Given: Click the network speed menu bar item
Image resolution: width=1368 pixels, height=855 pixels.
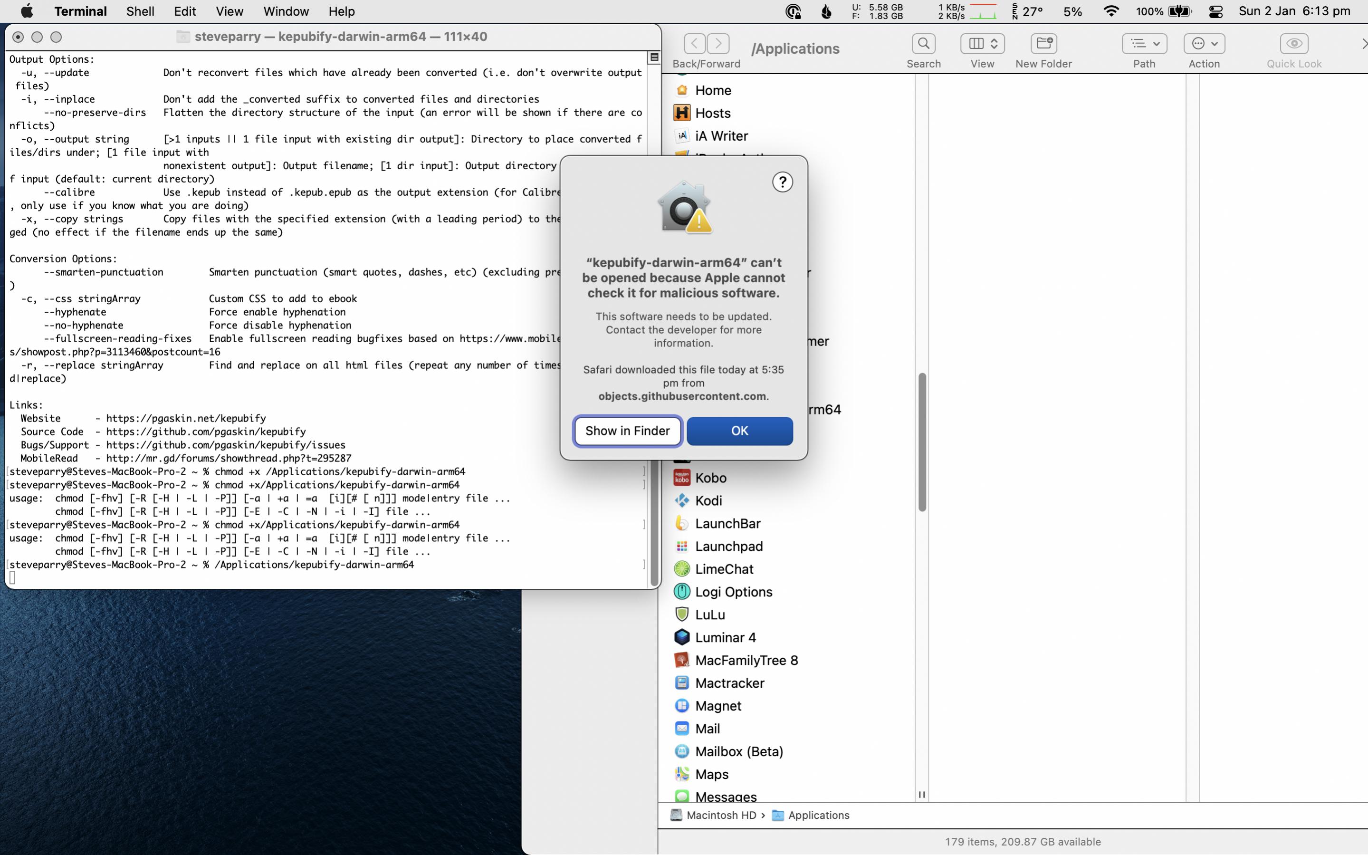Looking at the screenshot, I should [x=966, y=11].
